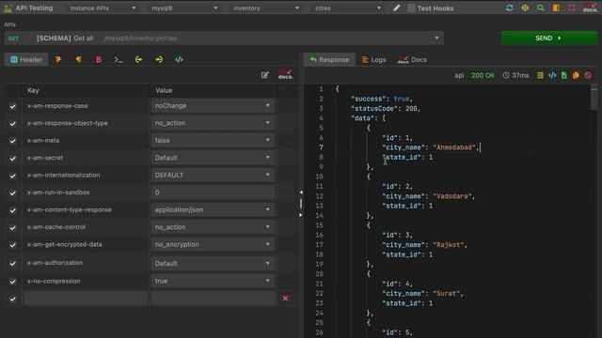This screenshot has height=338, width=602.
Task: Click the 200 OK status label
Action: 483,75
